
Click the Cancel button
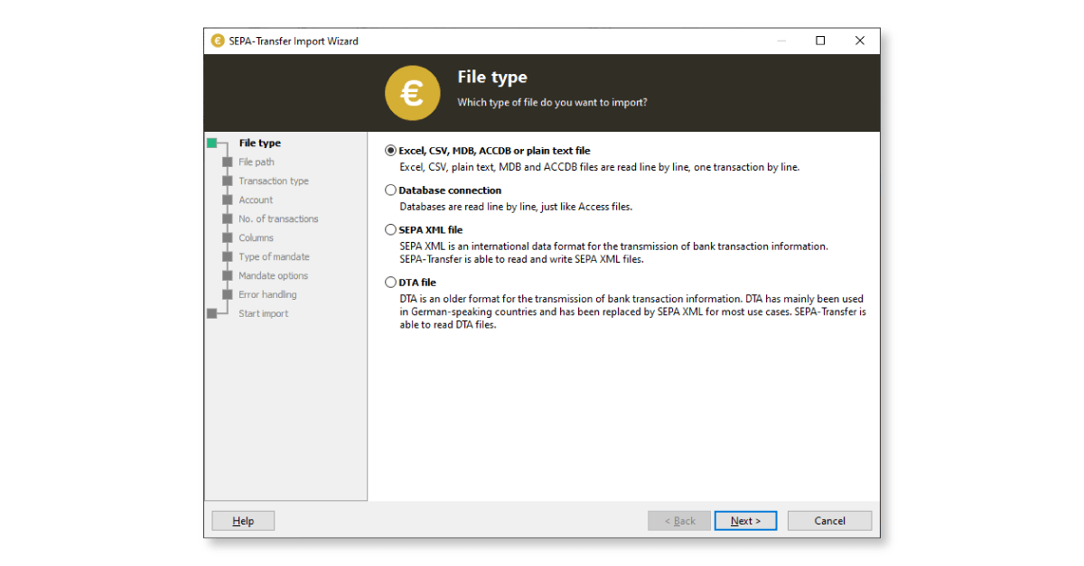click(x=829, y=521)
